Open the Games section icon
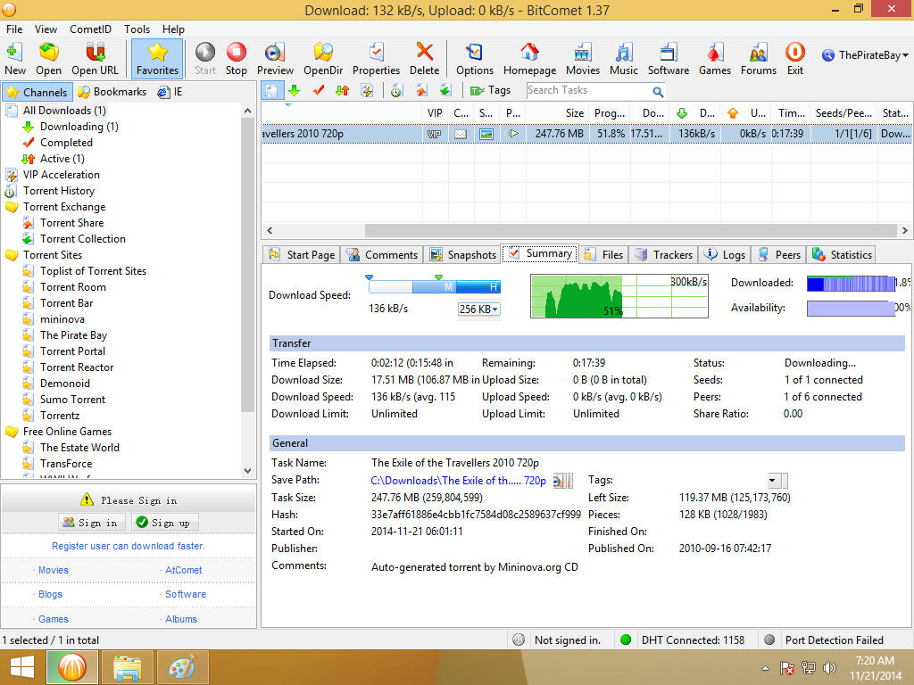 click(715, 59)
